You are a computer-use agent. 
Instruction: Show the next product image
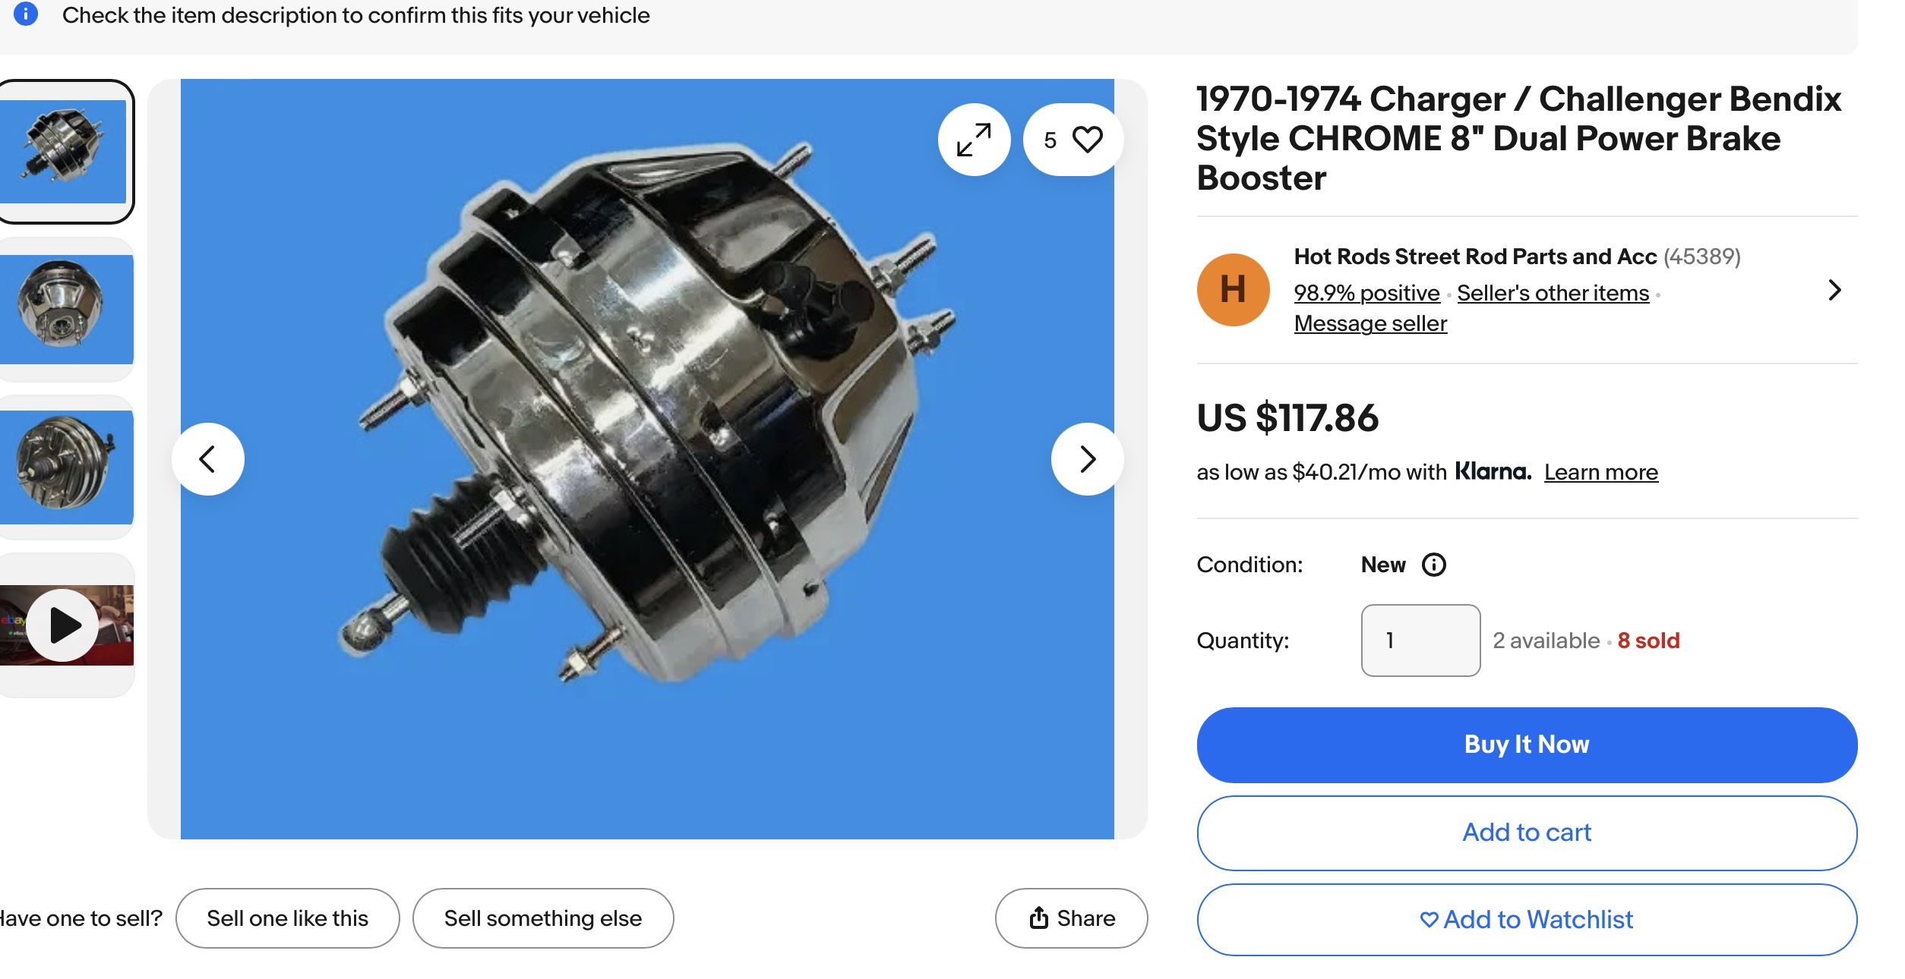click(1087, 459)
